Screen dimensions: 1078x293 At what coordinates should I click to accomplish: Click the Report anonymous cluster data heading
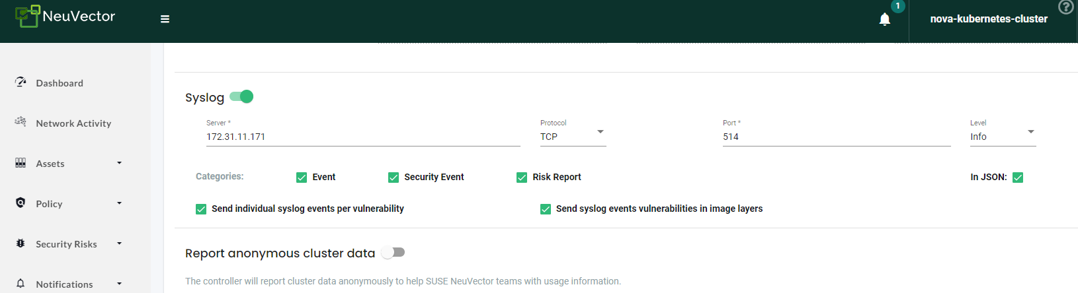pos(280,253)
